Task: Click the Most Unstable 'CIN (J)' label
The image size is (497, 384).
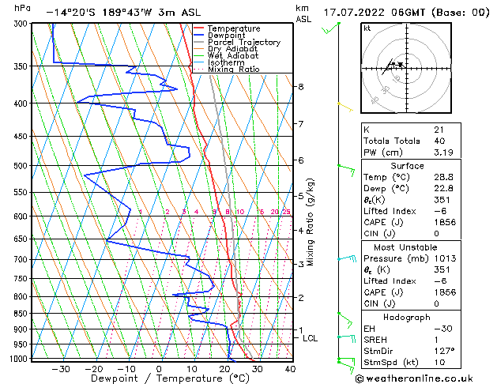Action: (379, 303)
